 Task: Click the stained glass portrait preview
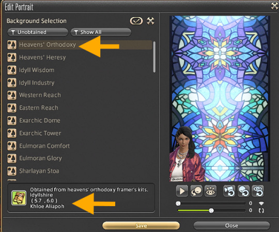pos(220,98)
